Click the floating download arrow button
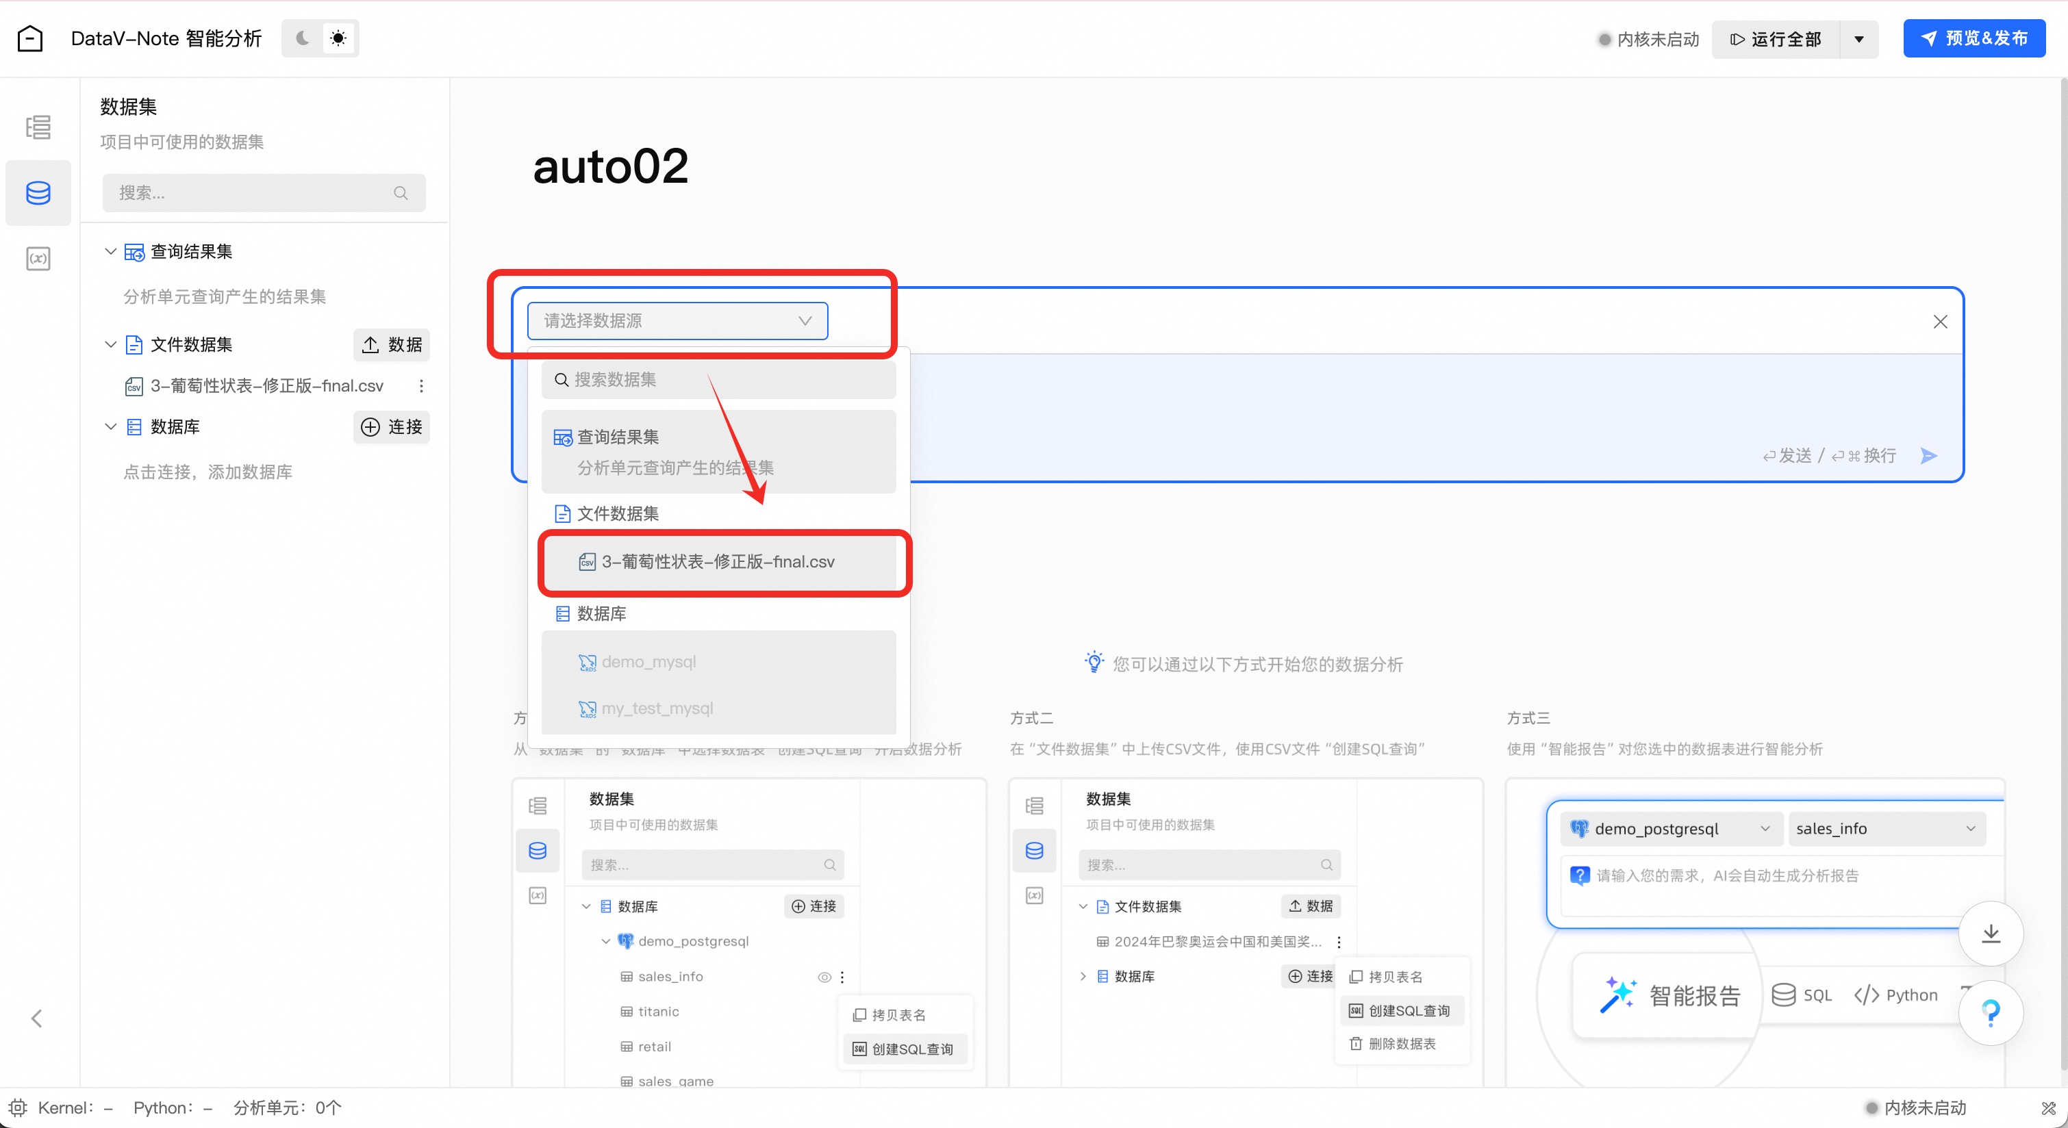Image resolution: width=2068 pixels, height=1128 pixels. coord(1990,933)
